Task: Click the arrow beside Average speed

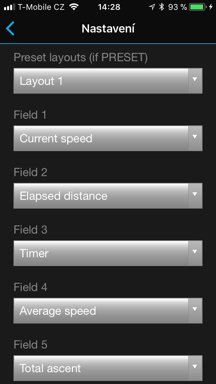Action: click(x=195, y=310)
